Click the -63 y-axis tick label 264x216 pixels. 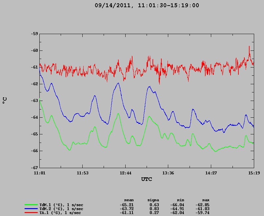click(34, 101)
